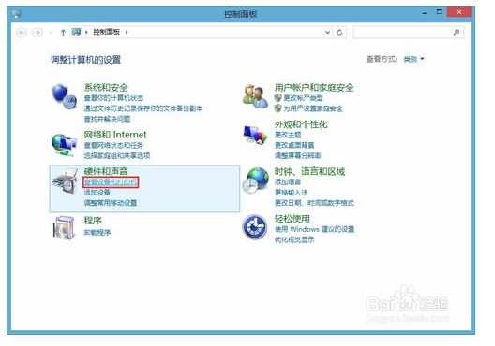Screen dimensions: 495x346
Task: Click 通过文件历史记录保存你的文件备份副本 link
Action: 143,108
